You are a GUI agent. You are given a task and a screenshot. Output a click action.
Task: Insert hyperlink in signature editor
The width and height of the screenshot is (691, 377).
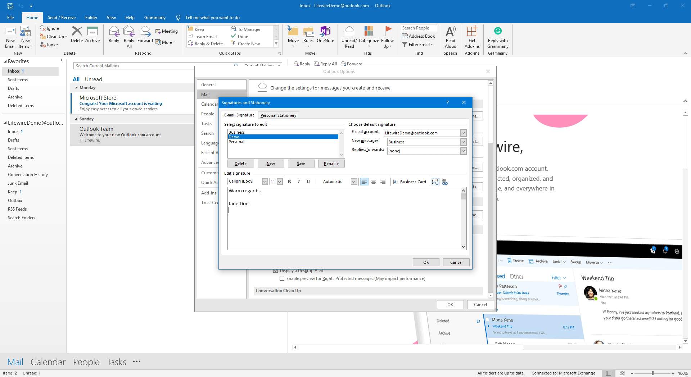(445, 182)
